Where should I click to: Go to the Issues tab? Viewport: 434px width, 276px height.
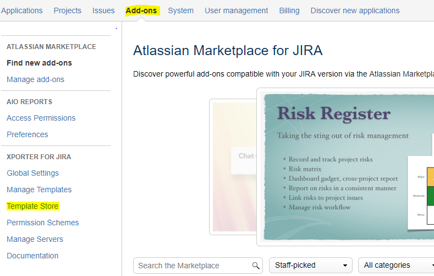103,10
